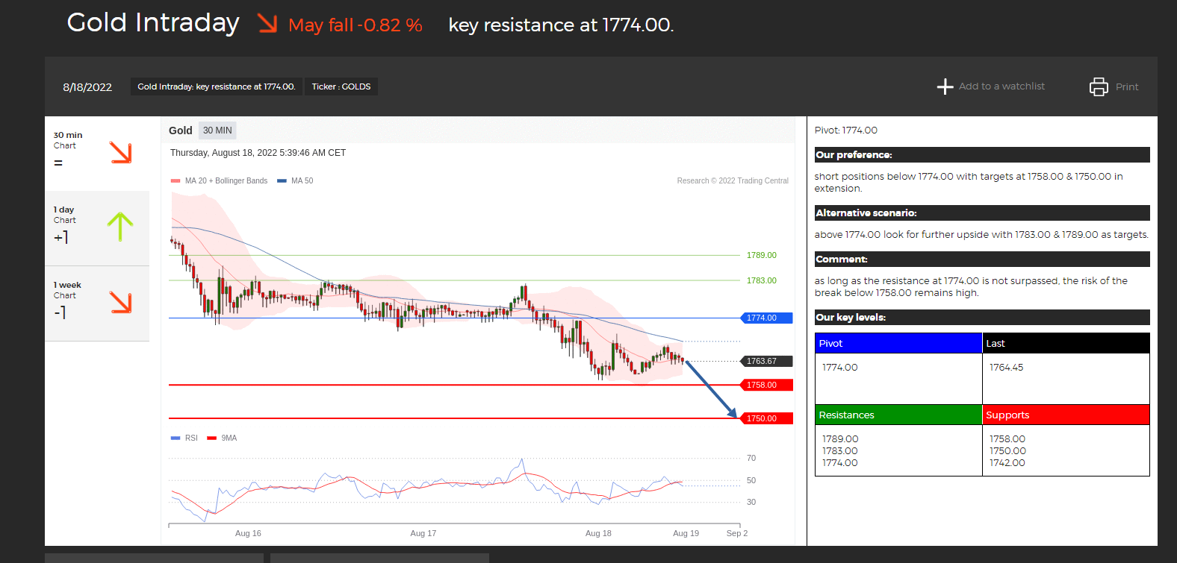This screenshot has width=1177, height=563.
Task: Click the Pivot: 1774.00 text line
Action: point(846,130)
